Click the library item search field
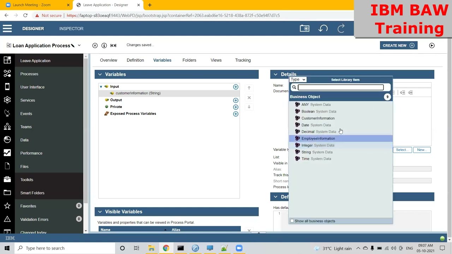Screen dimensions: 452x254 tap(340, 87)
